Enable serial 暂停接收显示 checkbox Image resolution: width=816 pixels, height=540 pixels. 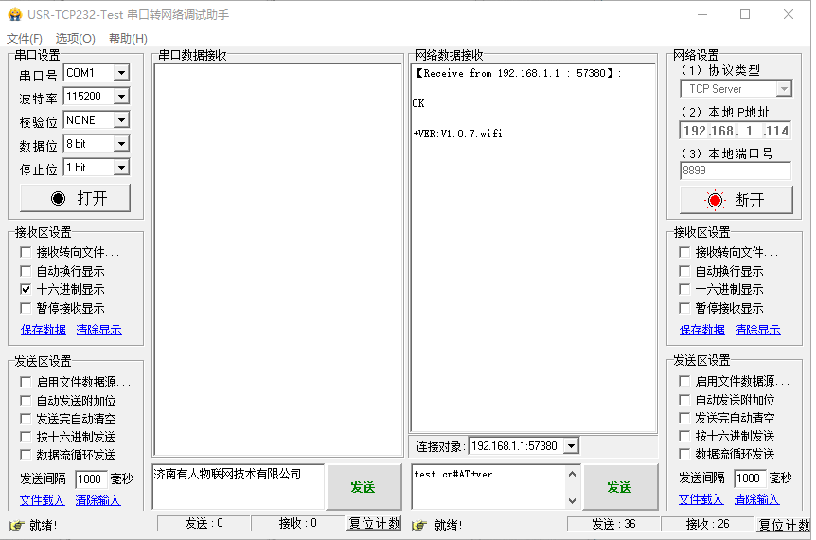point(26,308)
